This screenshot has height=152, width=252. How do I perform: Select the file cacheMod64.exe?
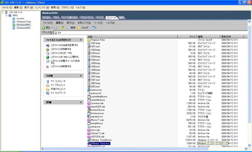[x=99, y=97]
